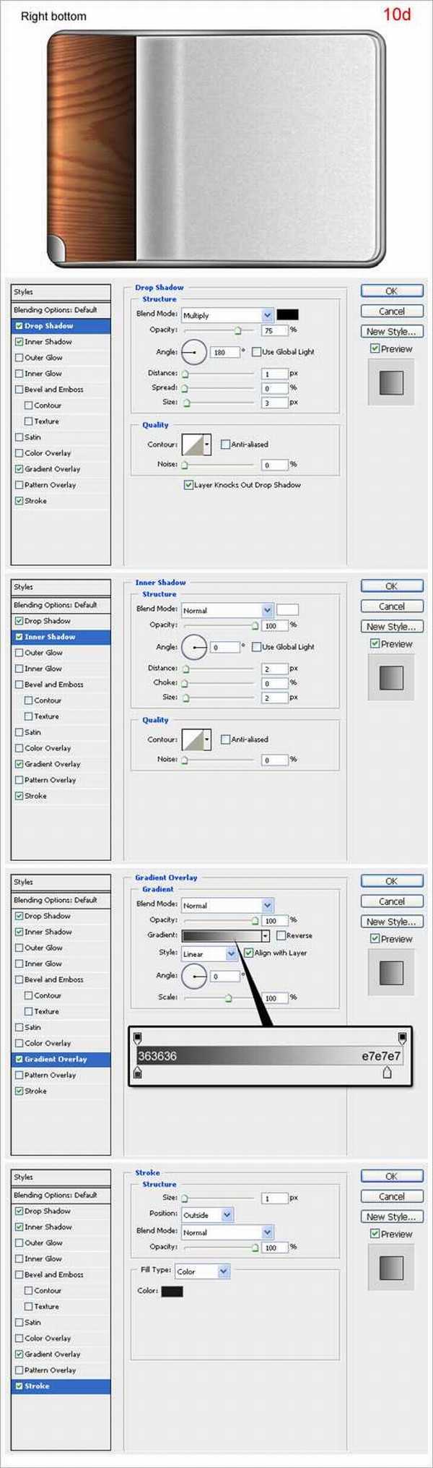
Task: Click the angle dial in Gradient Overlay dialog
Action: tap(193, 976)
